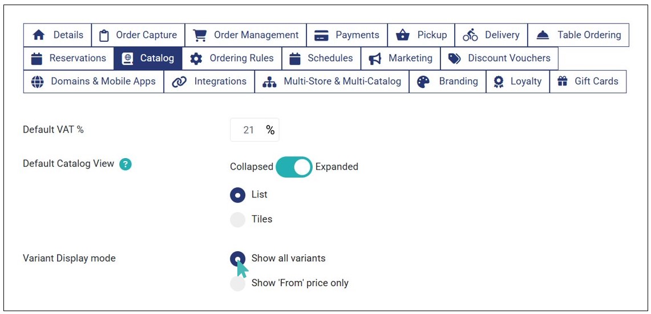This screenshot has height=314, width=651.
Task: Click the palette icon for Branding
Action: click(423, 82)
